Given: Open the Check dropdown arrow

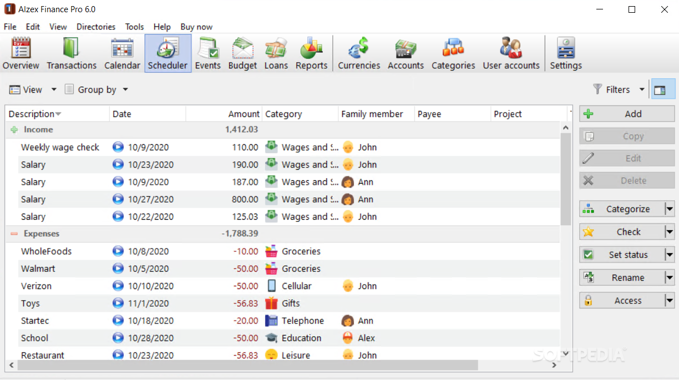Looking at the screenshot, I should [670, 232].
